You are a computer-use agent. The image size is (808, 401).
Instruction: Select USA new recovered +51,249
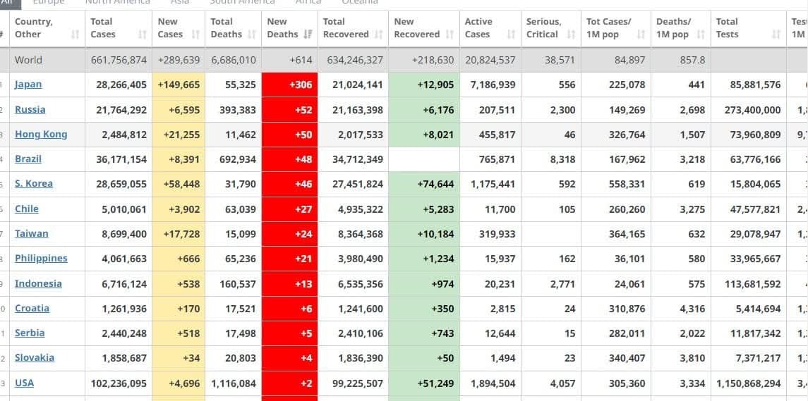point(436,383)
